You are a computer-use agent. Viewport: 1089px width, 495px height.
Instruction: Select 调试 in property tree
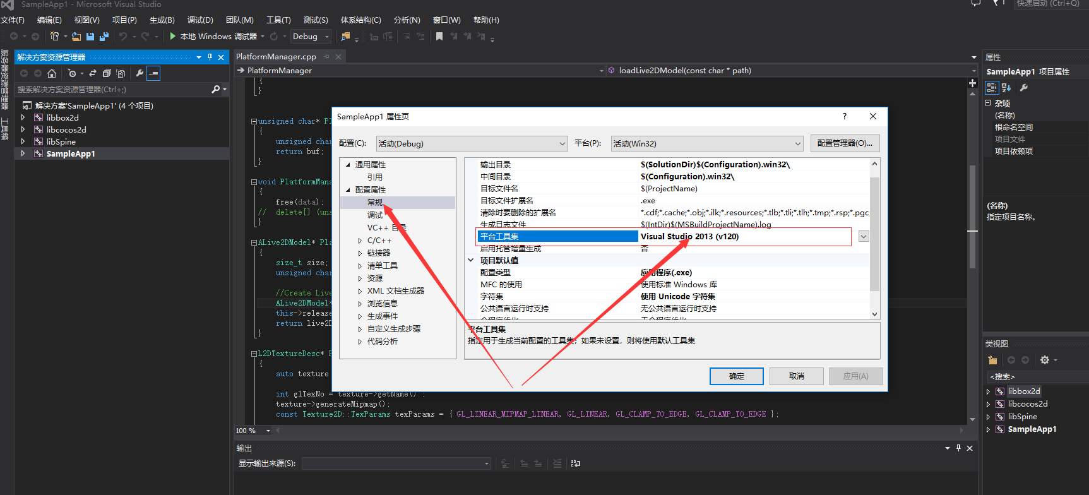375,215
